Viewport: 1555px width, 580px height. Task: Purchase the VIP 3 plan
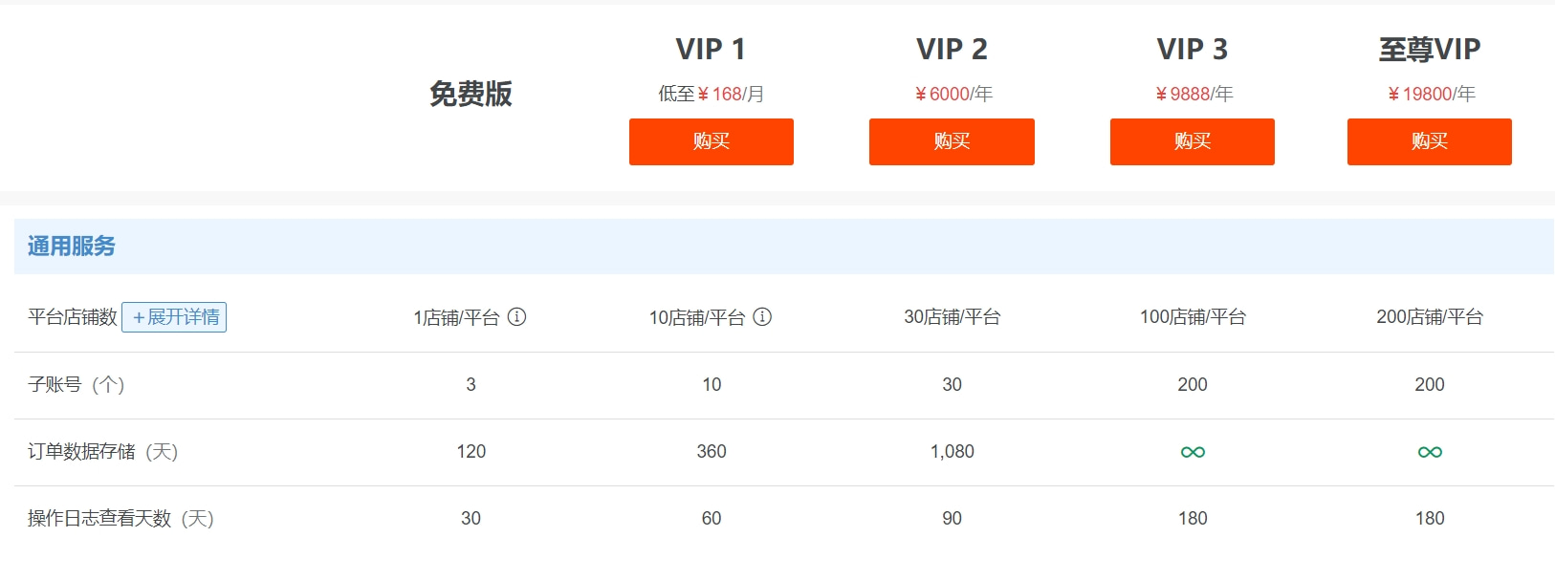click(1192, 141)
